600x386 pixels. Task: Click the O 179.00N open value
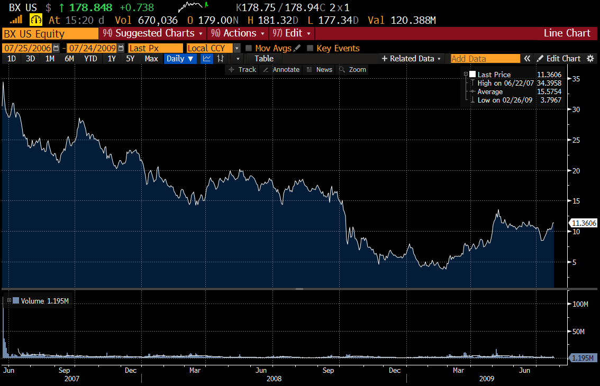coord(213,20)
